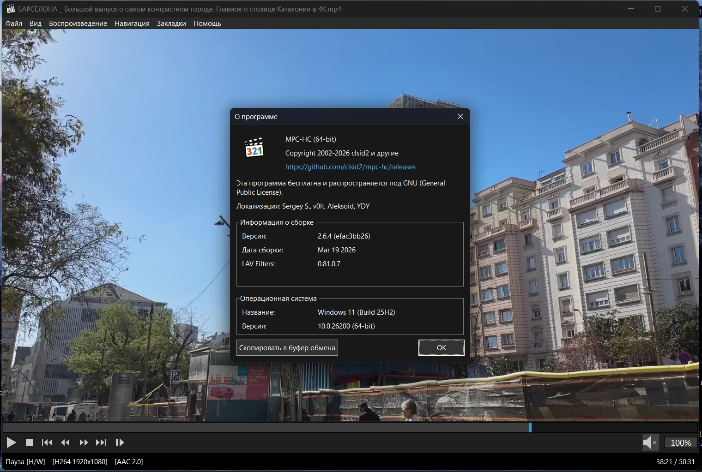Open the Вид menu
The width and height of the screenshot is (702, 472).
point(36,24)
